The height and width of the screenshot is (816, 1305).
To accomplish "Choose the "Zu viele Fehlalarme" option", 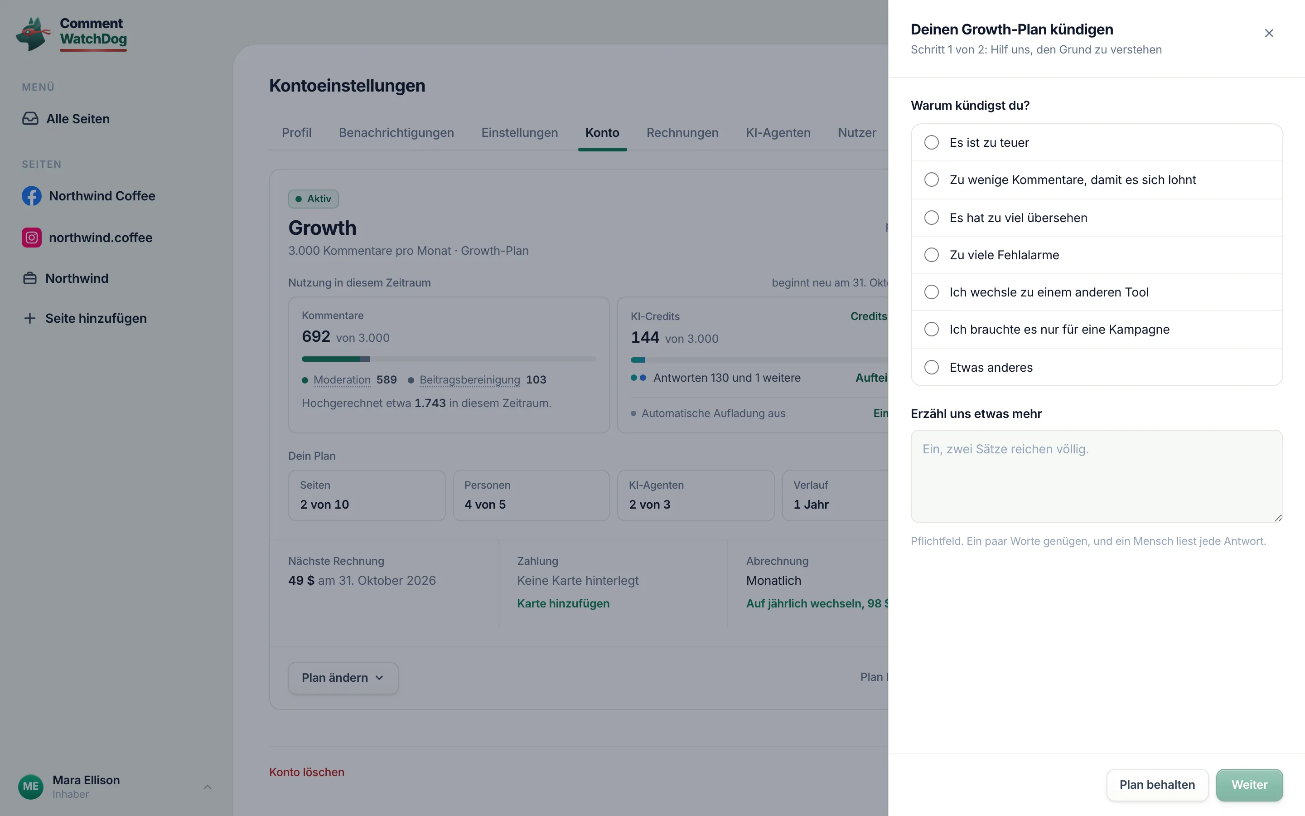I will click(1096, 255).
